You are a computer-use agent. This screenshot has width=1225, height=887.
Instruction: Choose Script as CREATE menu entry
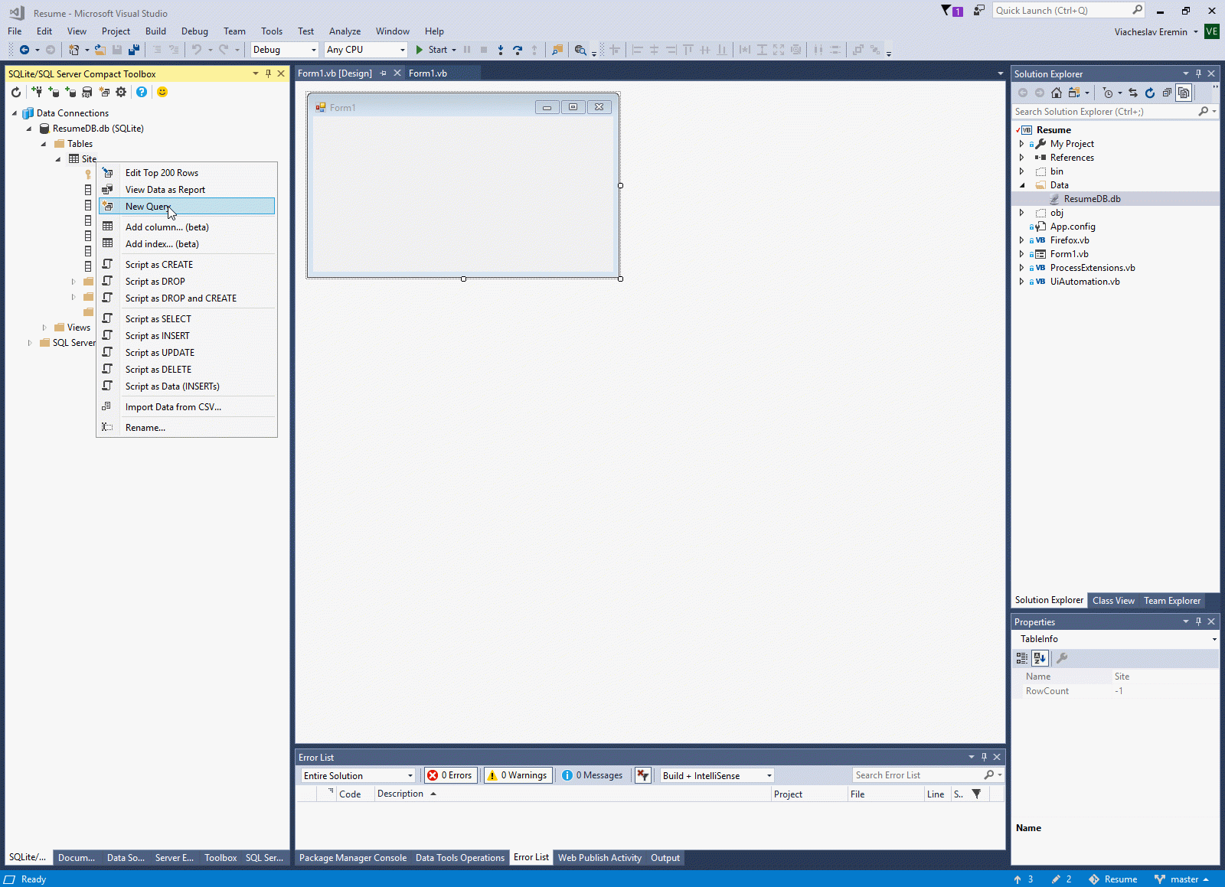coord(187,265)
